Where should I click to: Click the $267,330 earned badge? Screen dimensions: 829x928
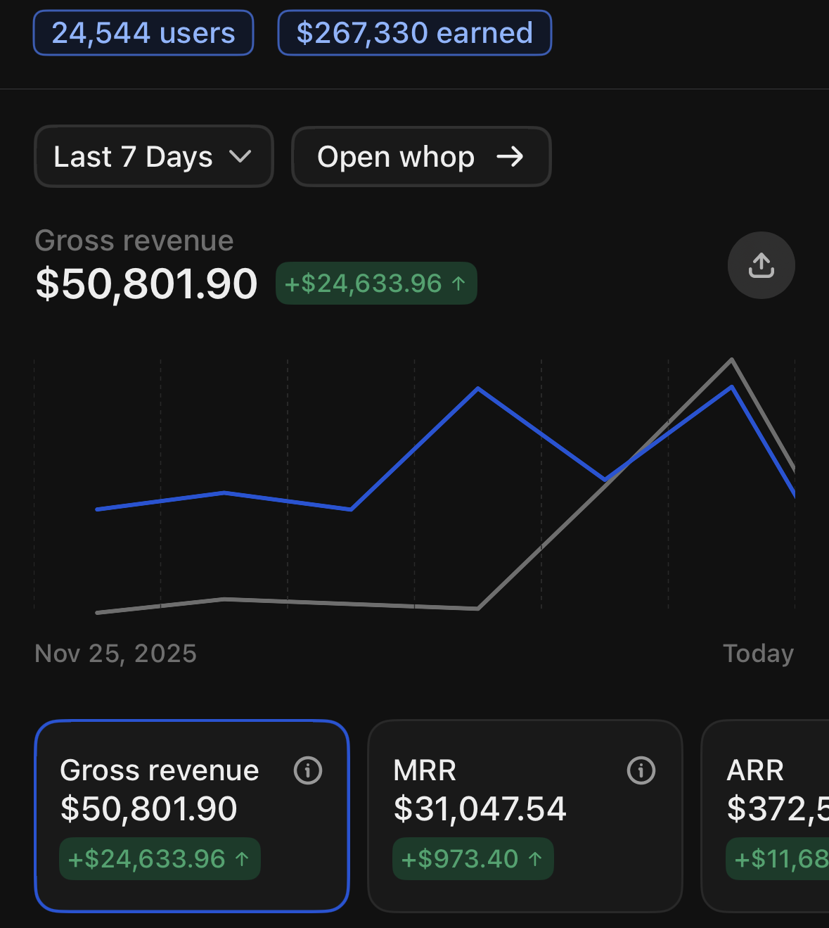point(415,32)
